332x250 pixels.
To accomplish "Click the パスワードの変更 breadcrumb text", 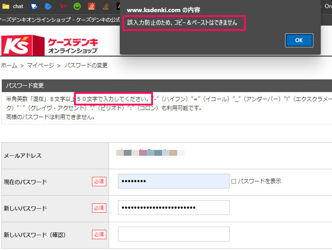I will pos(86,65).
